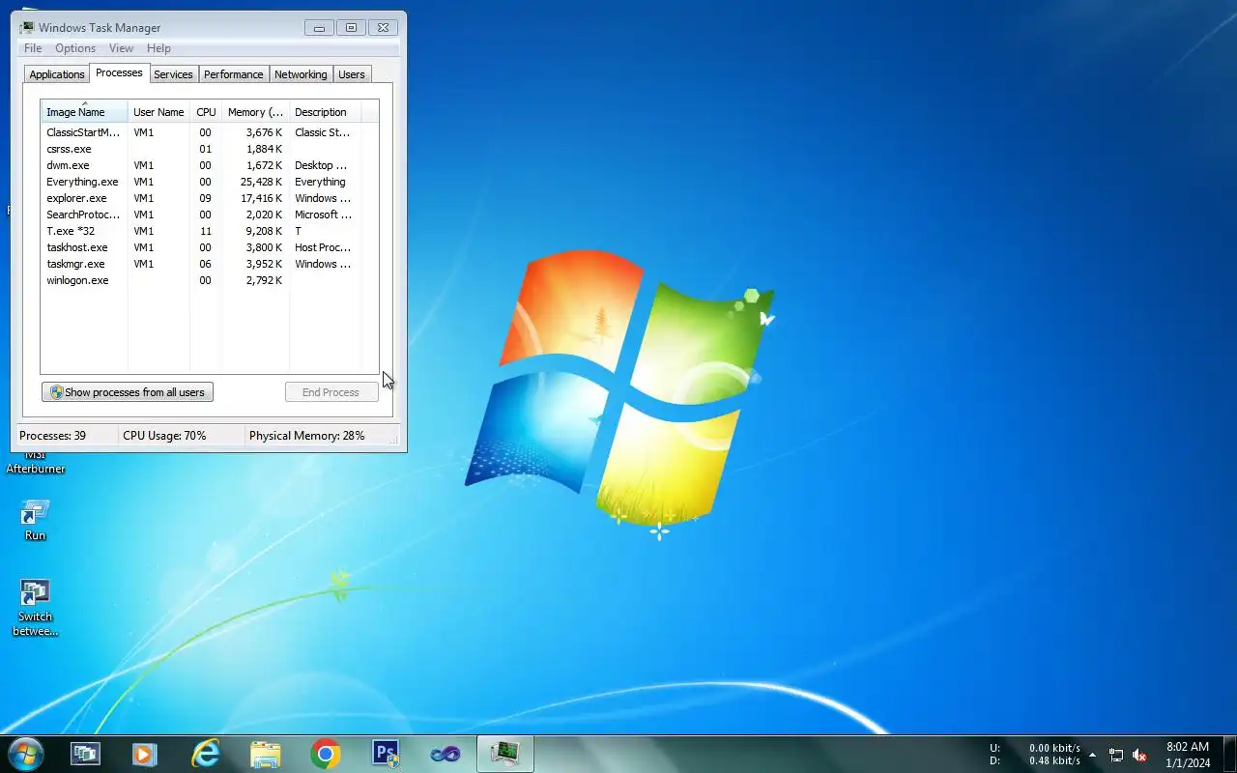
Task: Open the File menu
Action: click(33, 48)
